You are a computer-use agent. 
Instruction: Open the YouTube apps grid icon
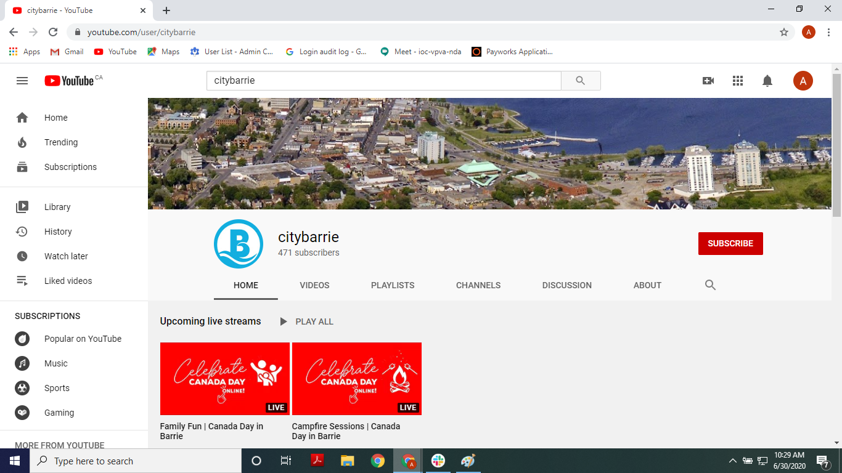click(738, 81)
